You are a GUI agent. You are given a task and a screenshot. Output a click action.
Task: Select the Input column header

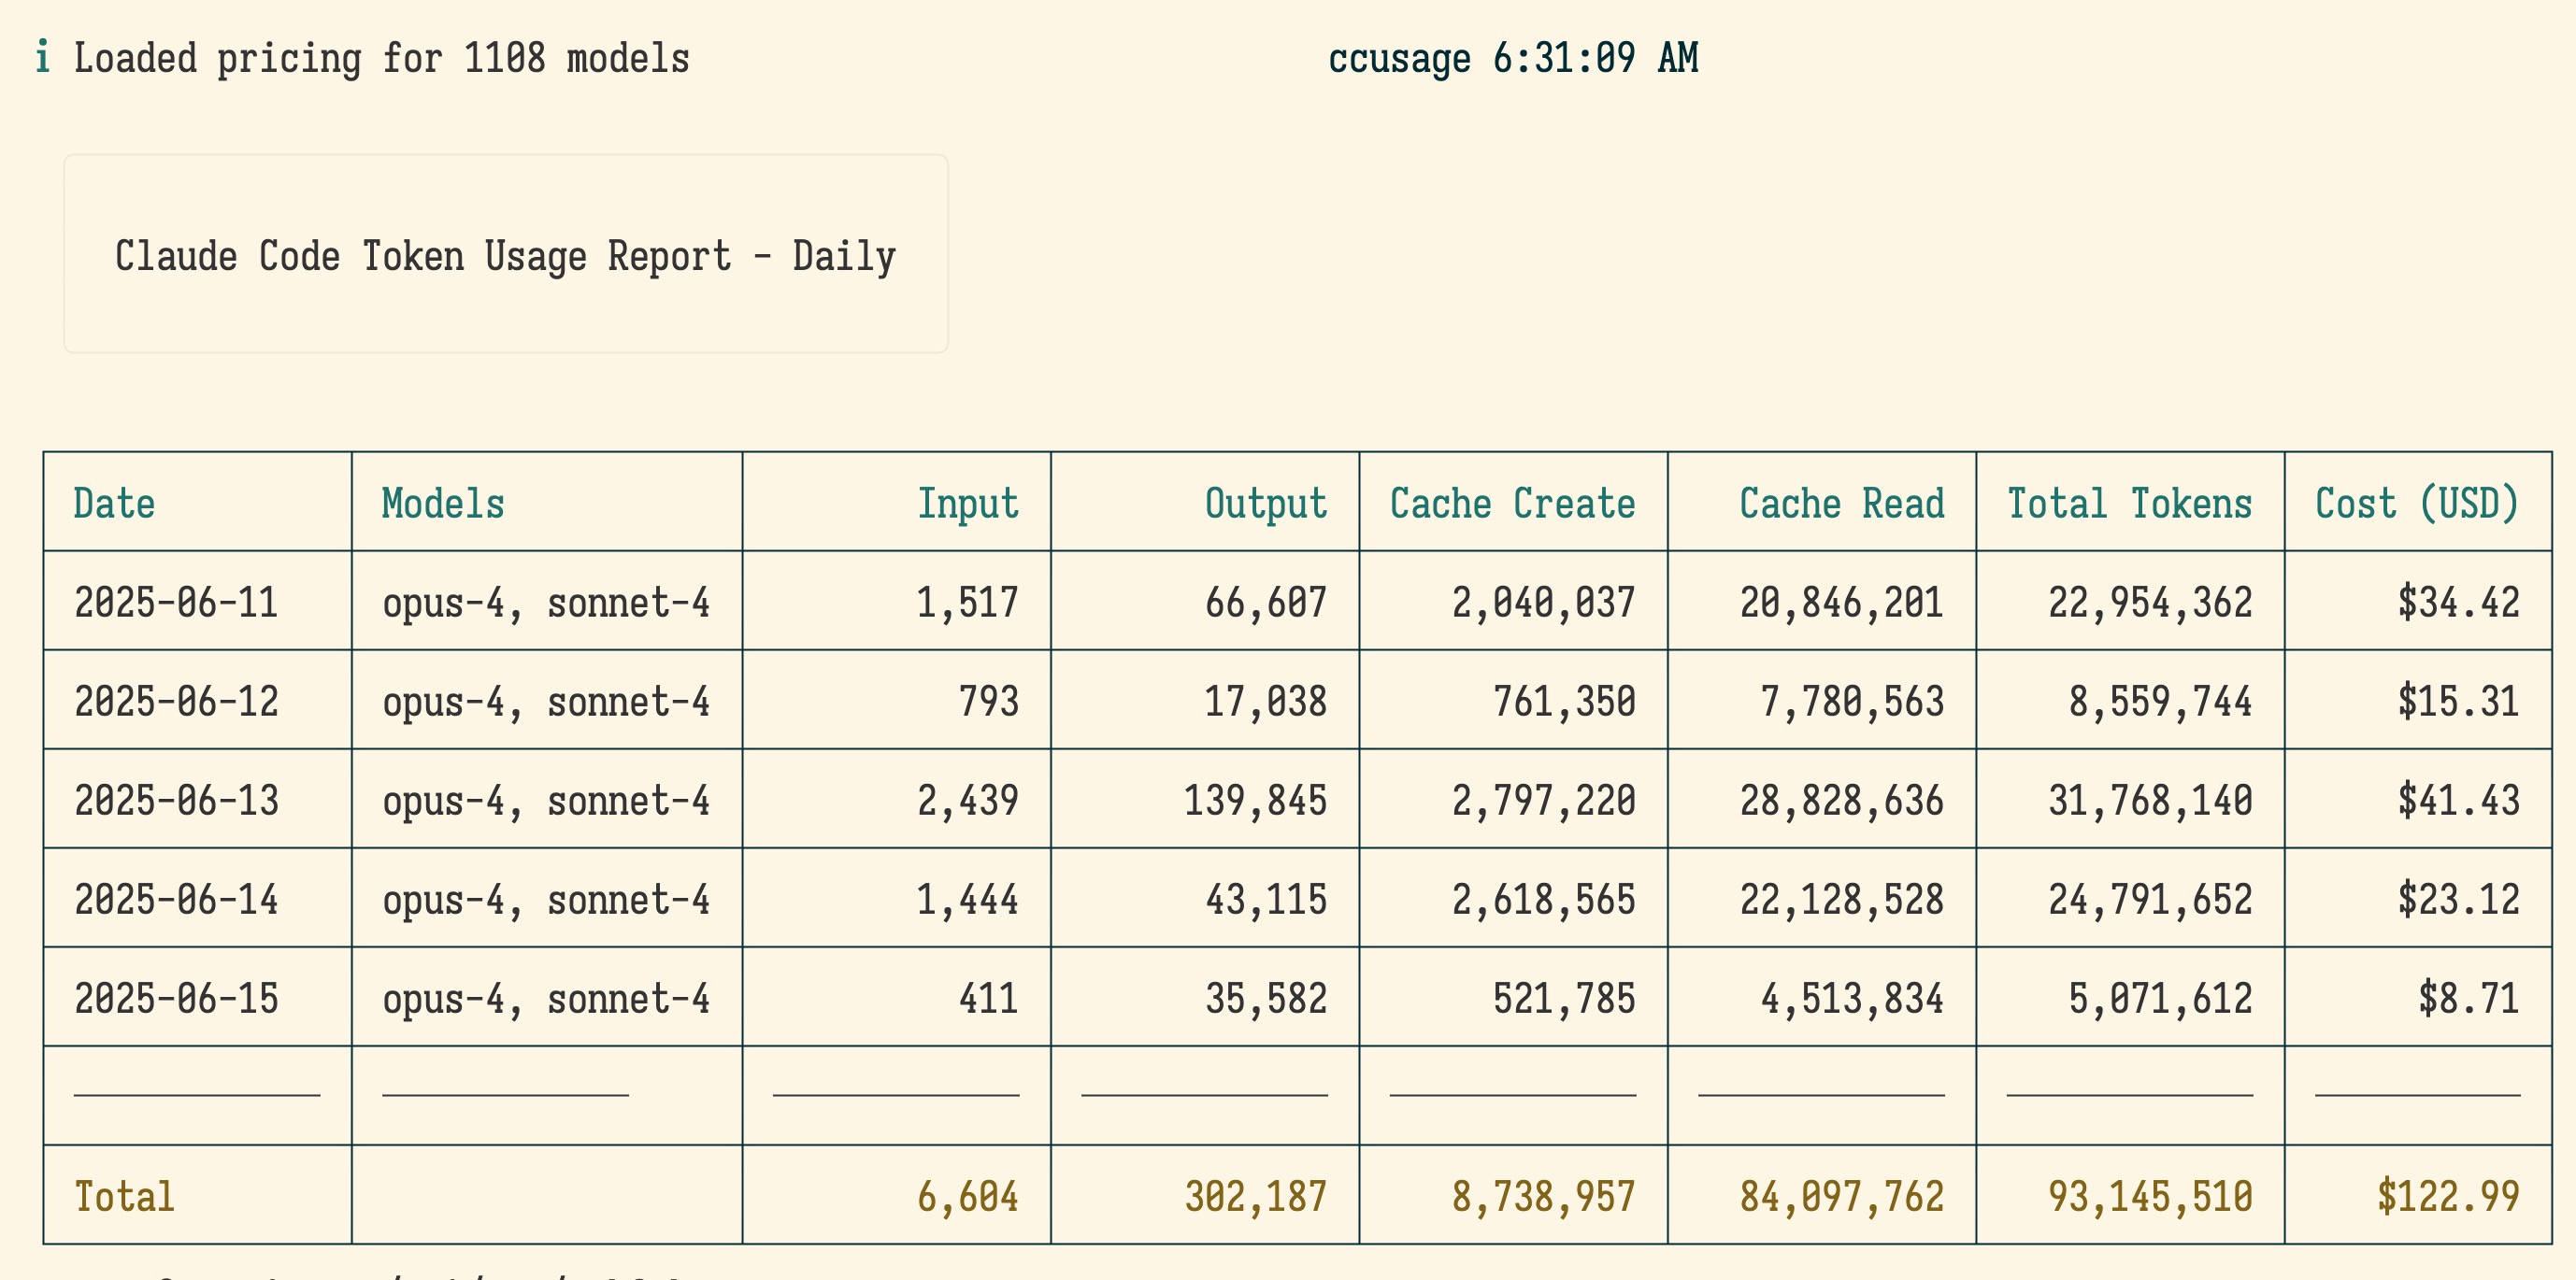967,503
